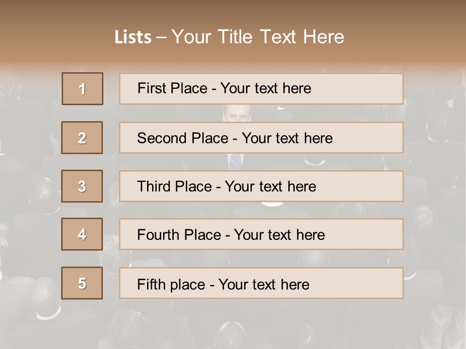Screen dimensions: 466x349
Task: Click the bold word "Lists" in title
Action: tap(133, 37)
